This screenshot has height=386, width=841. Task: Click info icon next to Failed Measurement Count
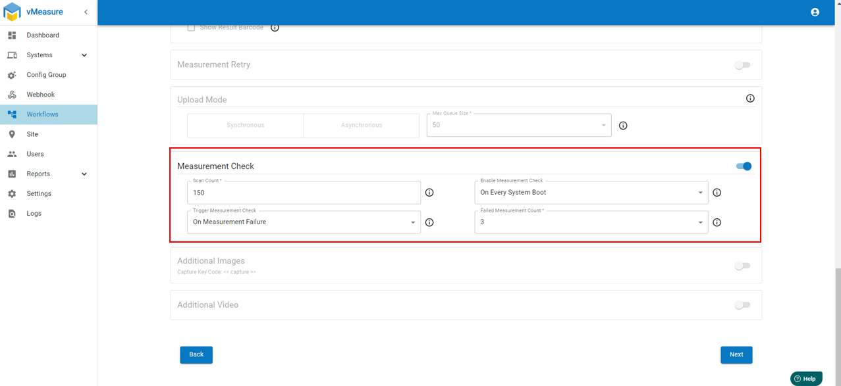tap(717, 222)
